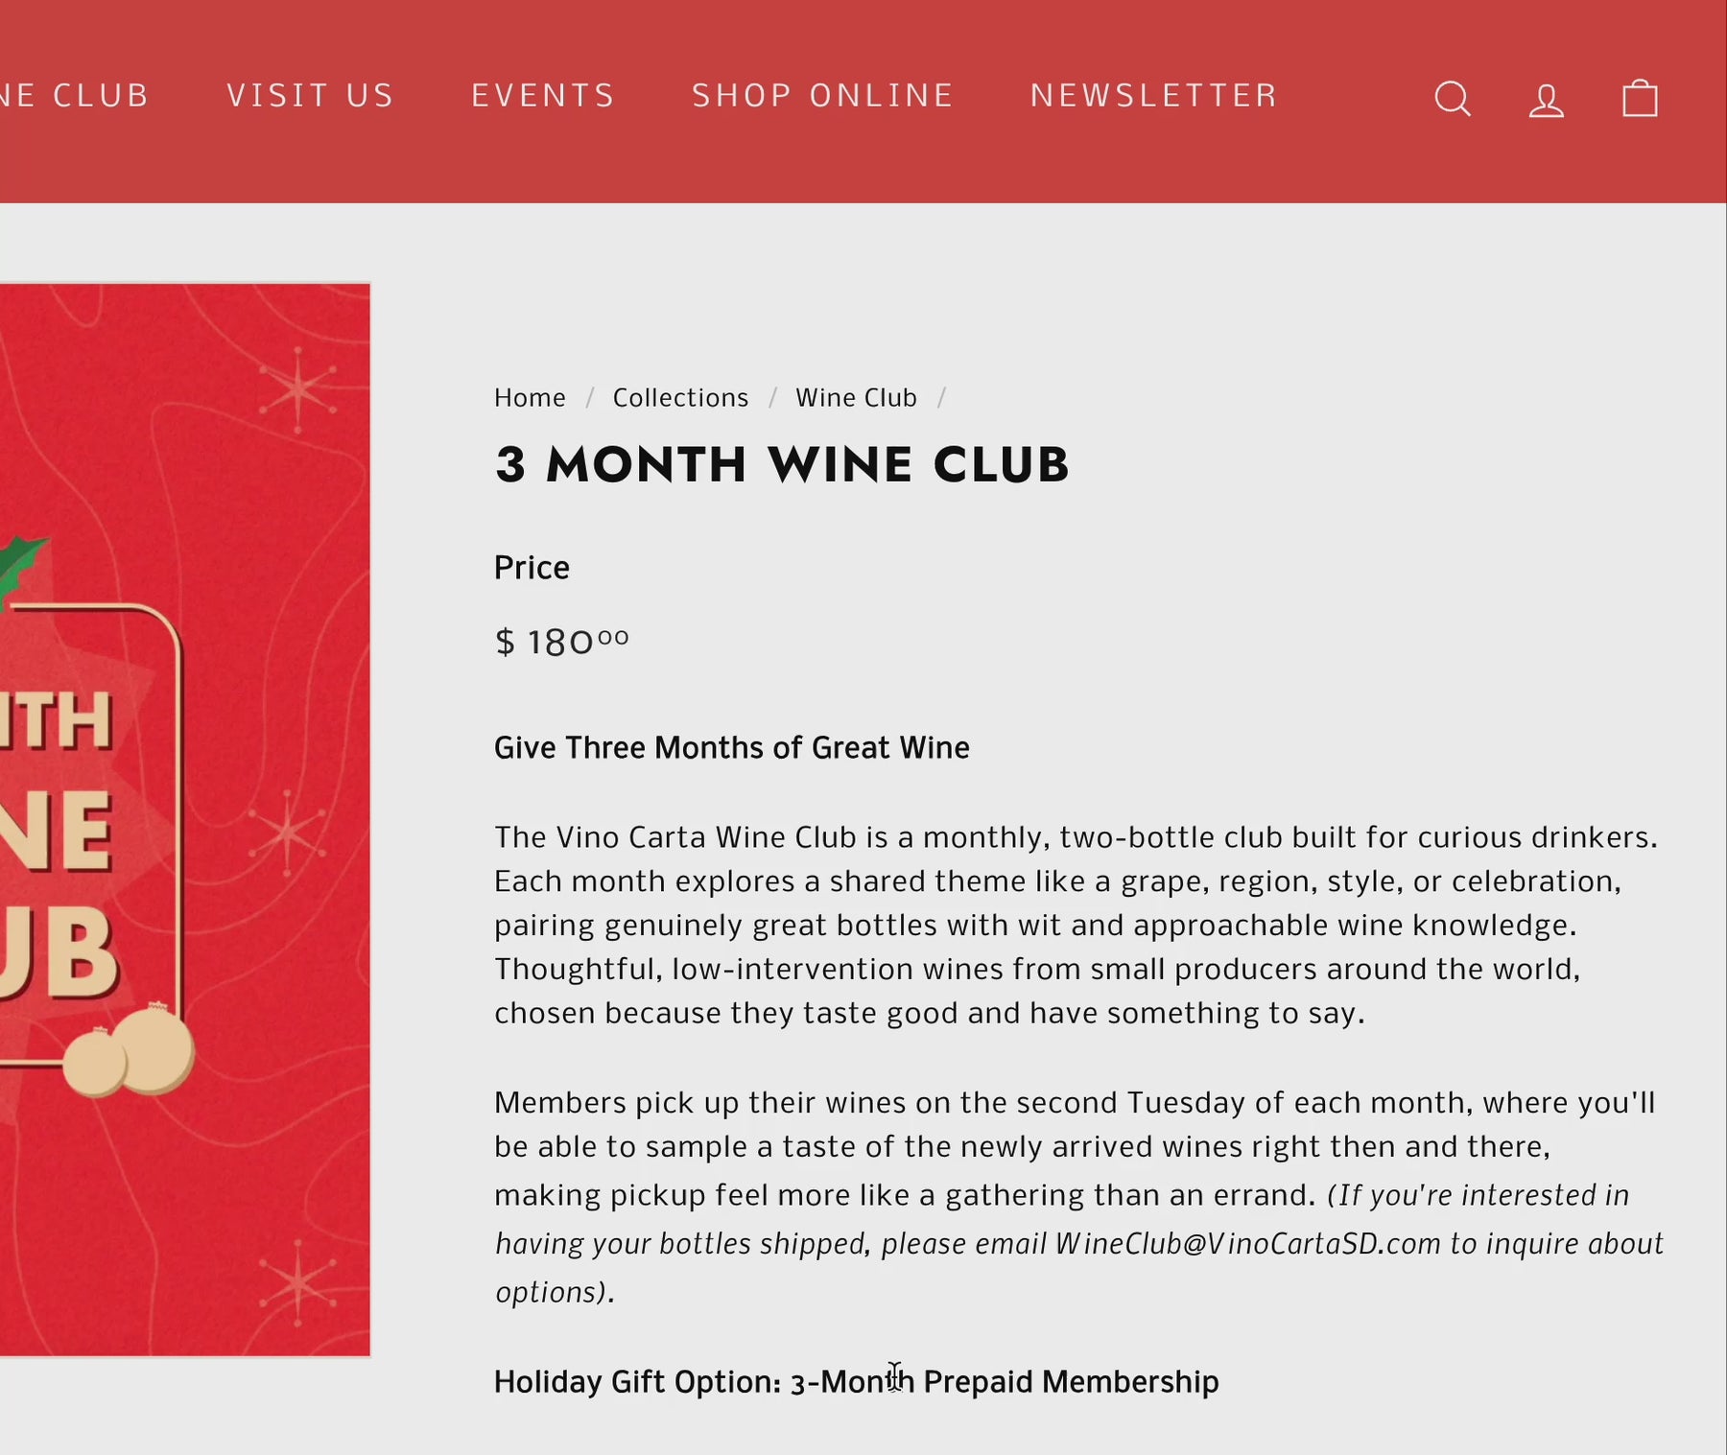Select the Events navigation item

click(543, 96)
